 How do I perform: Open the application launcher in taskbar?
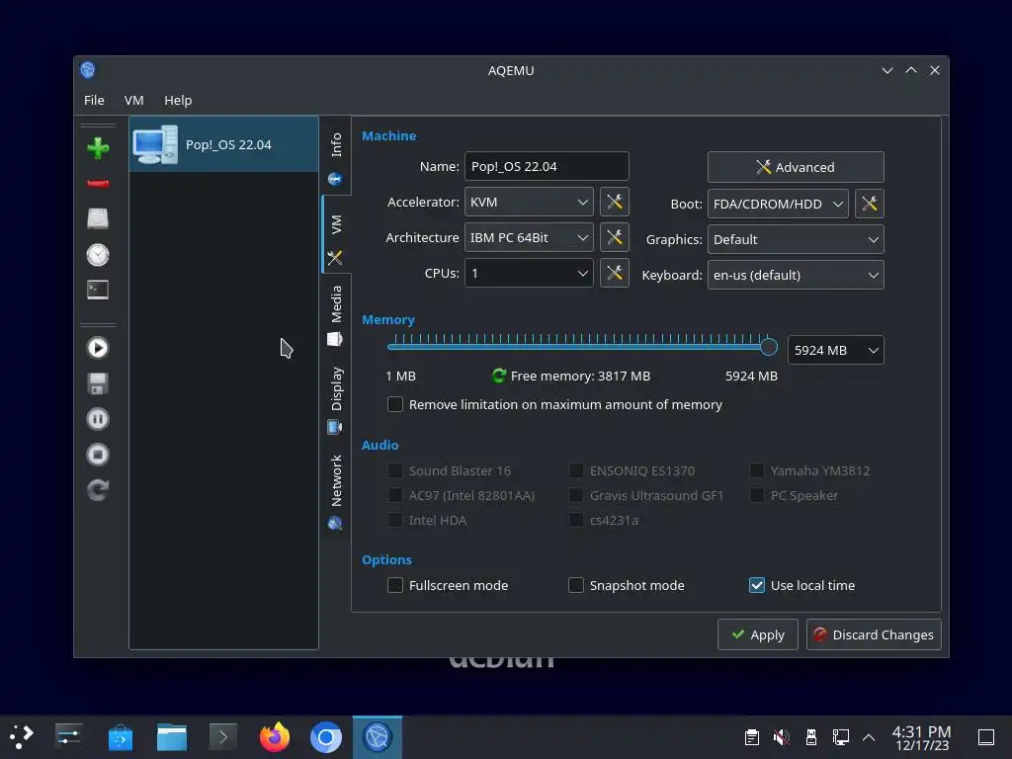click(x=21, y=737)
